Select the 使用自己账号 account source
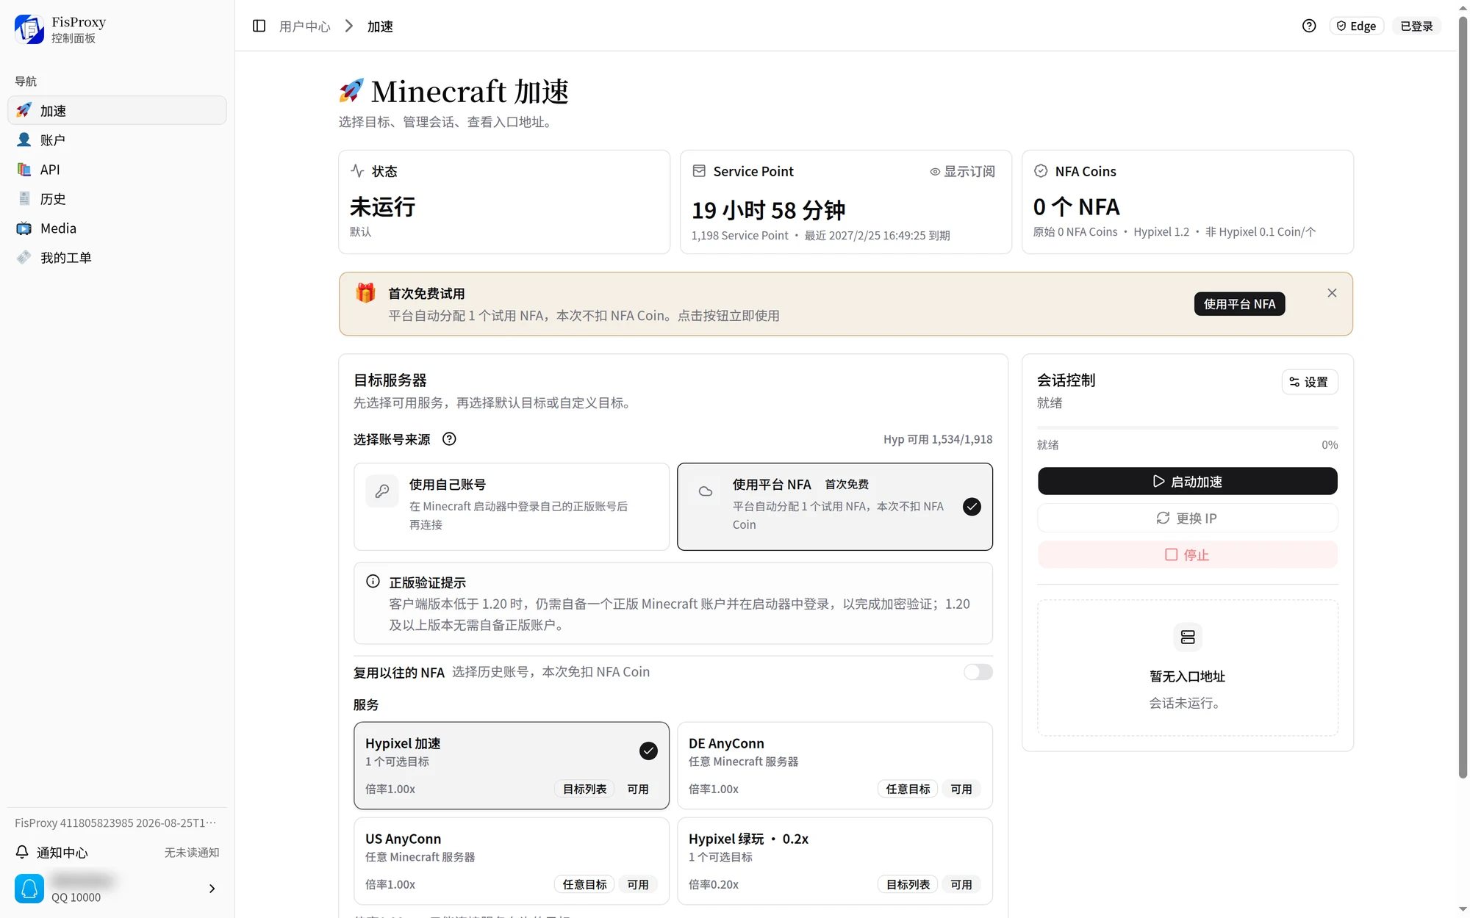This screenshot has height=918, width=1470. click(x=512, y=507)
